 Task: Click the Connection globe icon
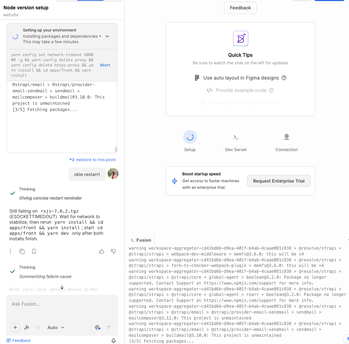pyautogui.click(x=286, y=137)
